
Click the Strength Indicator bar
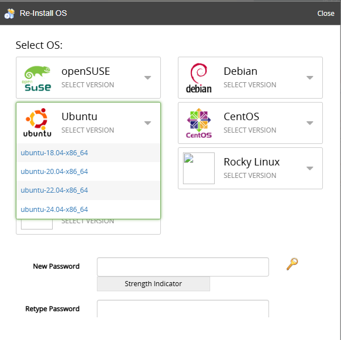(x=154, y=284)
